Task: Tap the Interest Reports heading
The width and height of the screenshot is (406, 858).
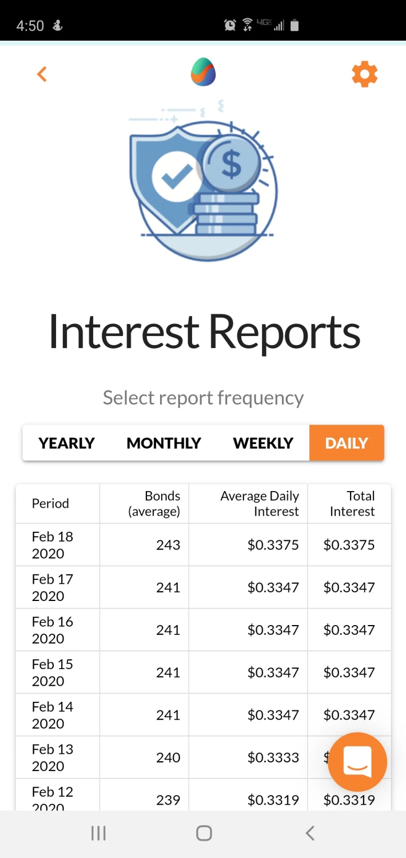Action: [x=204, y=331]
